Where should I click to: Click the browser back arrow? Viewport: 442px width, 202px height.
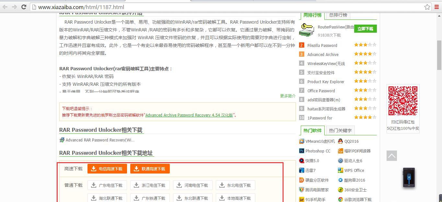[x=5, y=7]
